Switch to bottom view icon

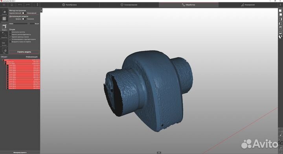(x=280, y=33)
